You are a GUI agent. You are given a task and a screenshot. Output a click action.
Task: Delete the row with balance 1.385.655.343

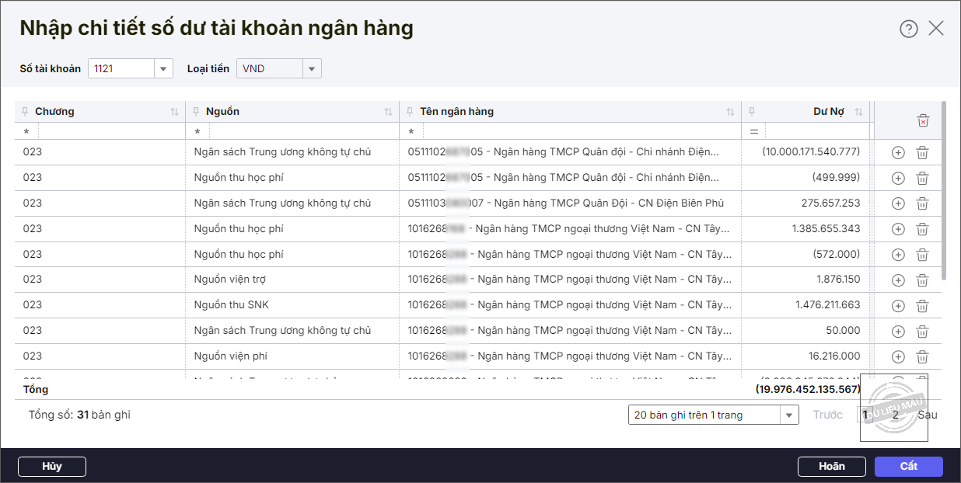[x=922, y=229]
